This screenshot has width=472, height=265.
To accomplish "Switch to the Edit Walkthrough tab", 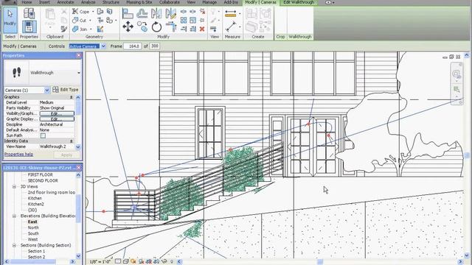I will tap(298, 2).
